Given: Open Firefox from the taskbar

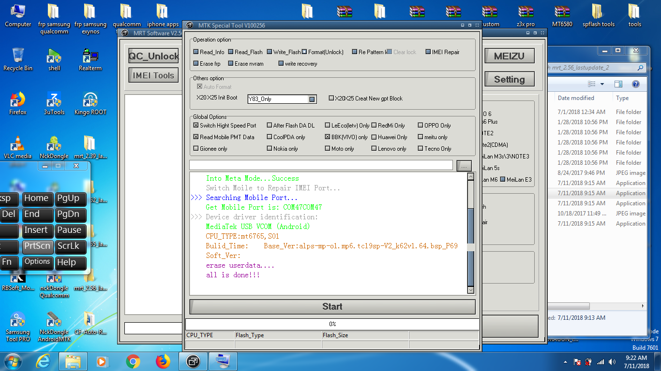Looking at the screenshot, I should 163,361.
